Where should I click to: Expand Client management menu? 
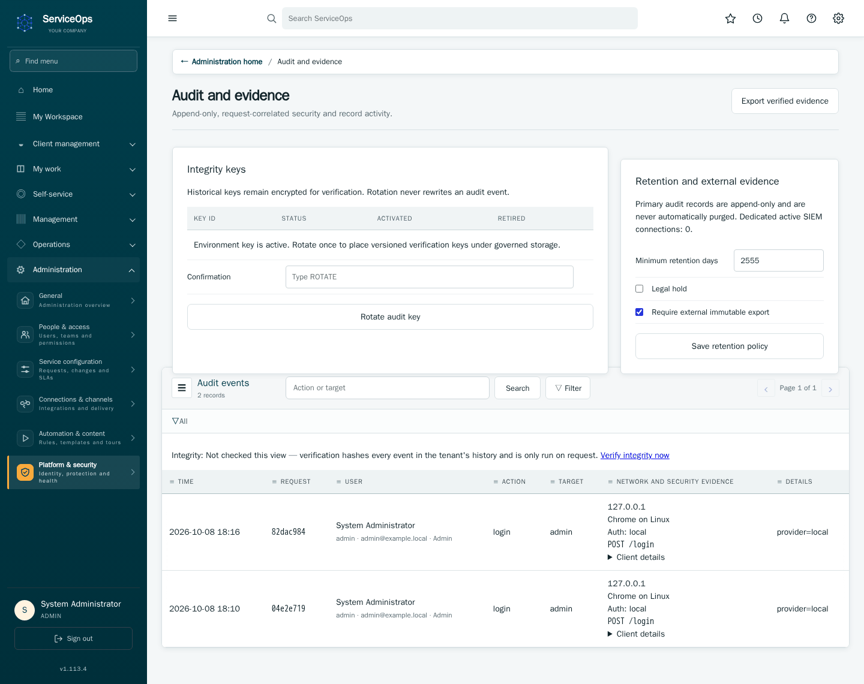pos(73,144)
